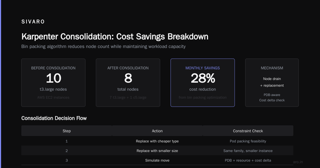Select the Karpenter Consolidation title heading

point(115,37)
